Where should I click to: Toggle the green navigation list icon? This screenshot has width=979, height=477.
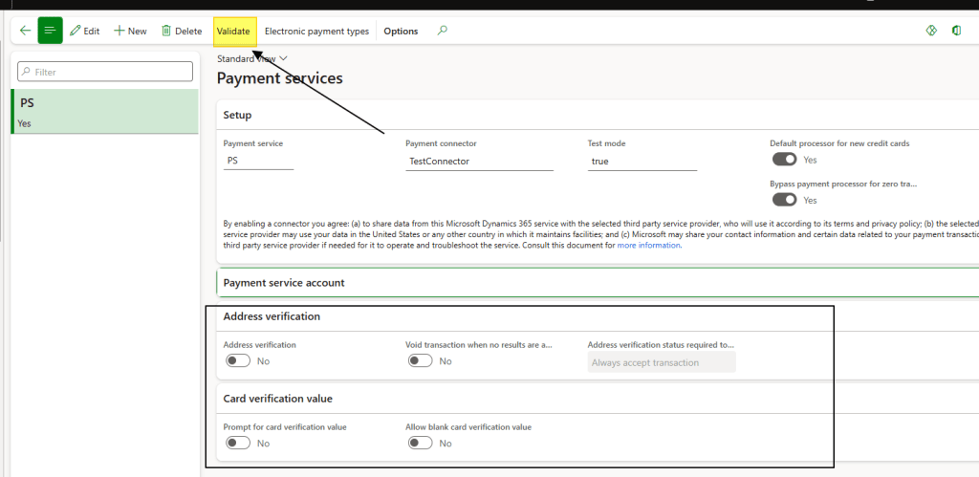(50, 31)
